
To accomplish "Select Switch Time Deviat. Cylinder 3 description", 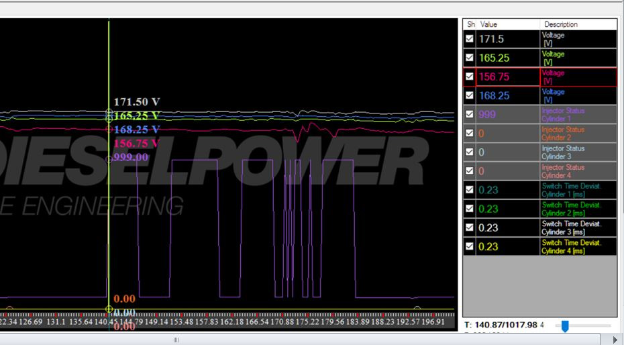I will point(578,228).
